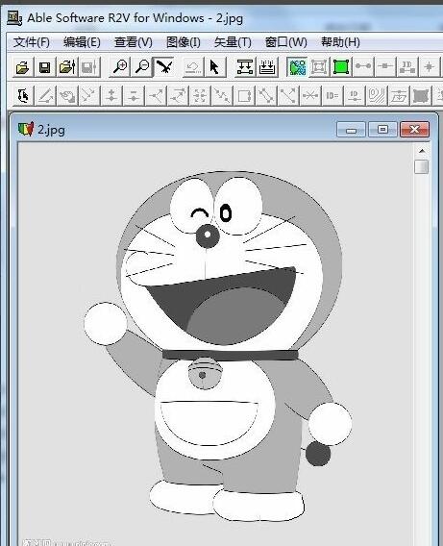Open the 编辑(E) menu
The height and width of the screenshot is (546, 443).
pos(82,42)
